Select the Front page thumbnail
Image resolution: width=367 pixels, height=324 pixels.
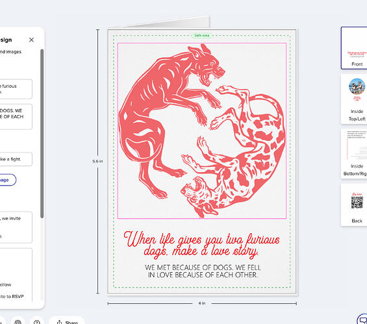(x=354, y=48)
